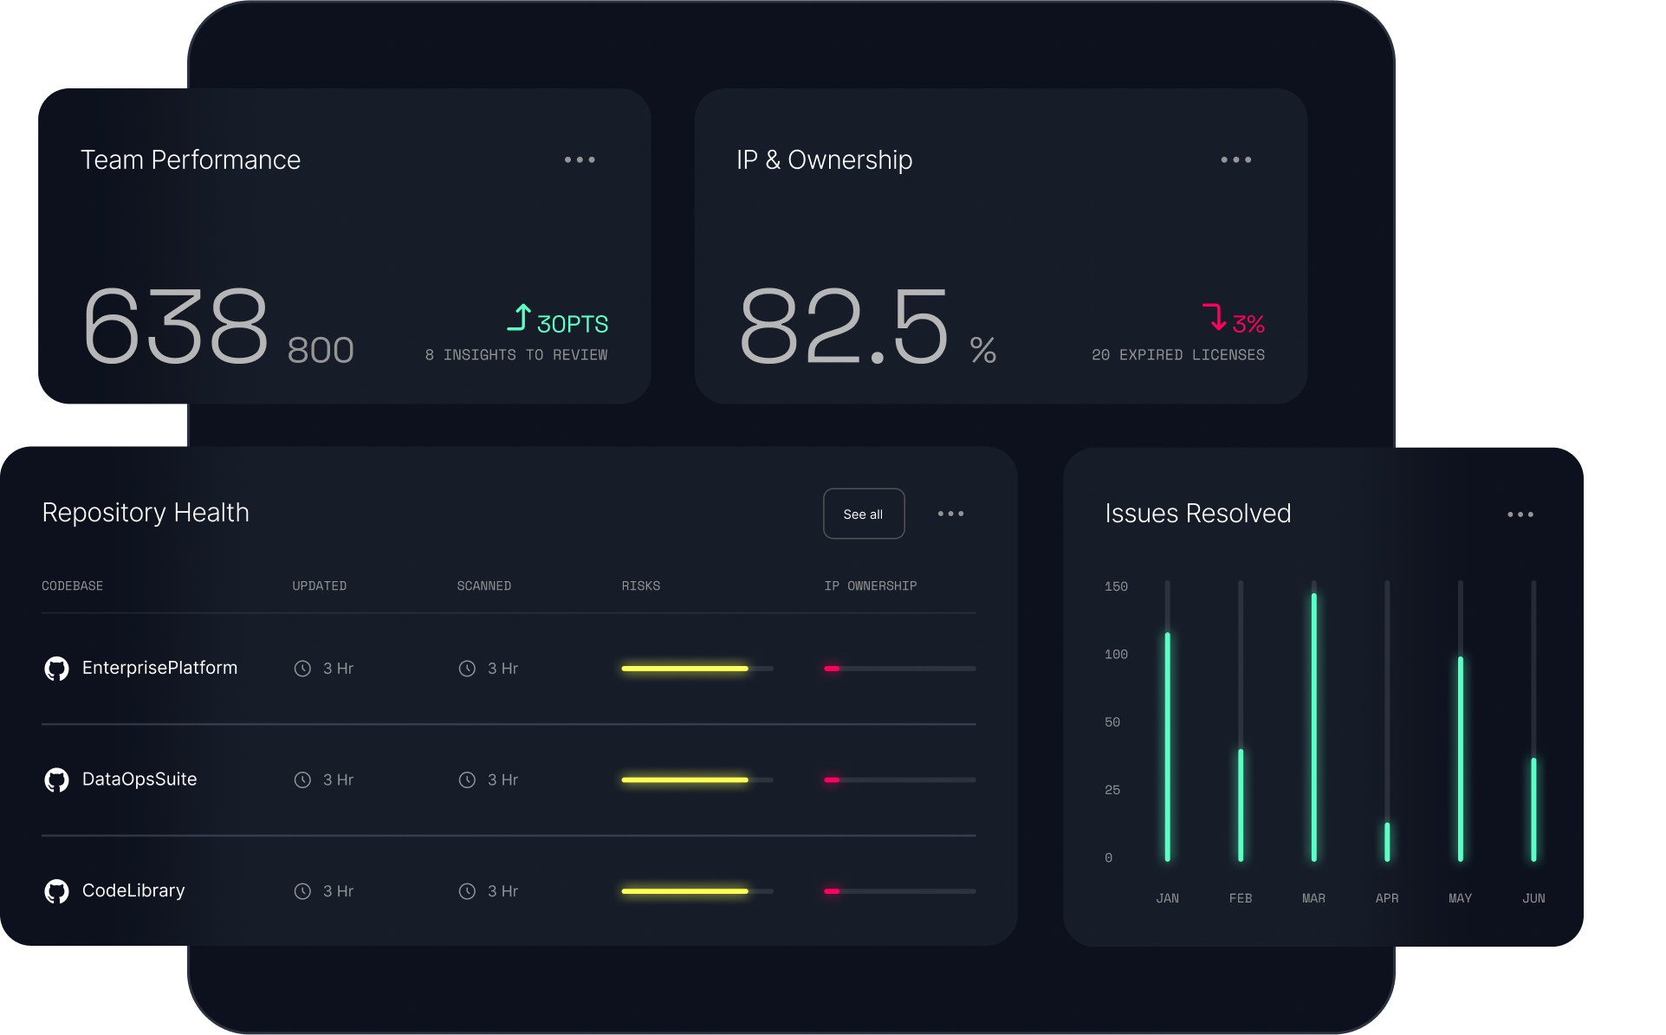Open Team Performance card options menu
The height and width of the screenshot is (1035, 1666).
(x=580, y=160)
